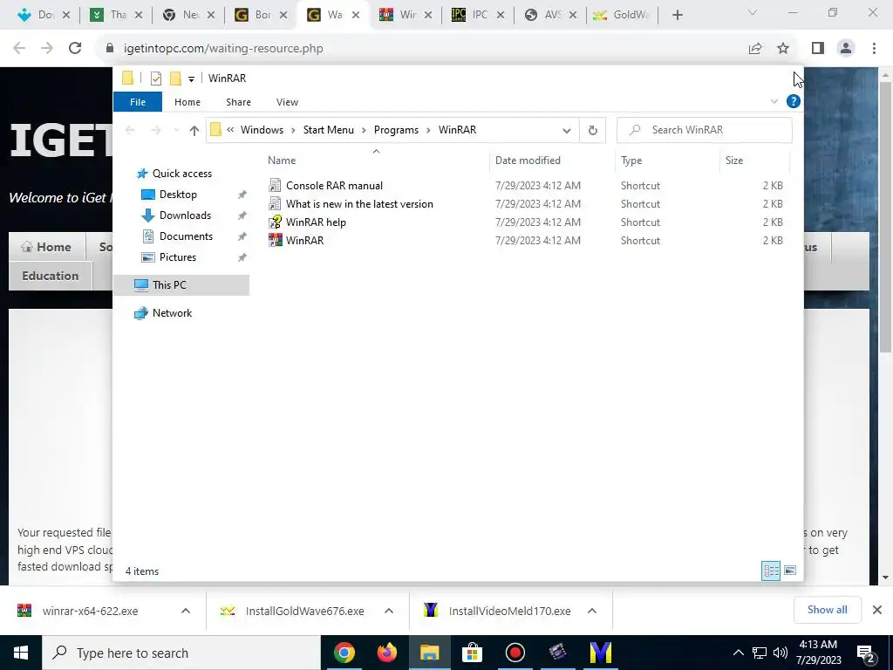Click the properties checkmark icon in Explorer title bar
893x670 pixels.
point(156,79)
